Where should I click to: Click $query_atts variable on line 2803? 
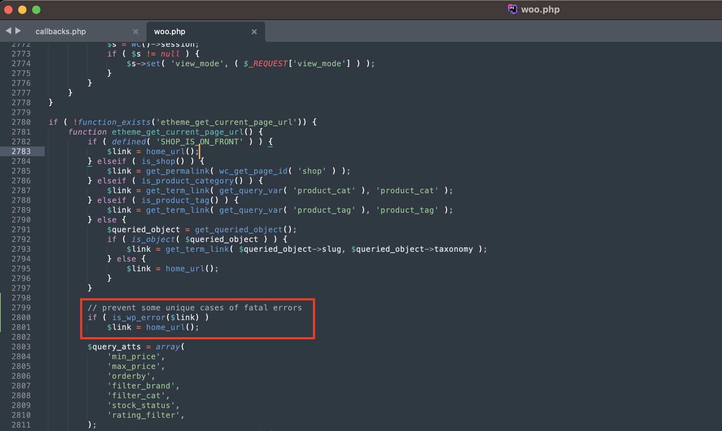pyautogui.click(x=114, y=347)
